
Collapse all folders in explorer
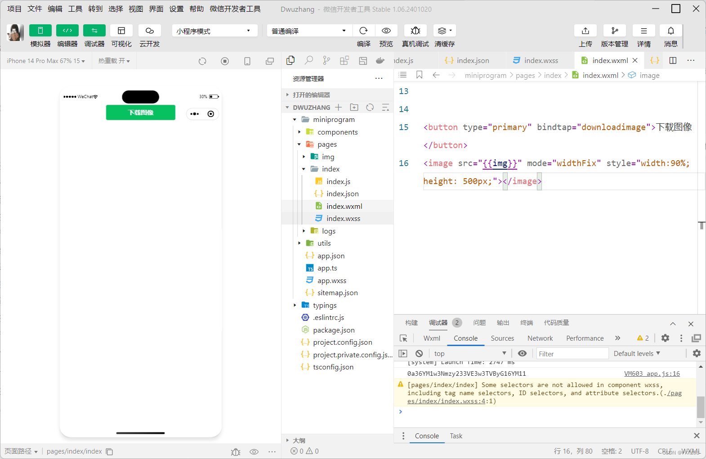coord(385,108)
